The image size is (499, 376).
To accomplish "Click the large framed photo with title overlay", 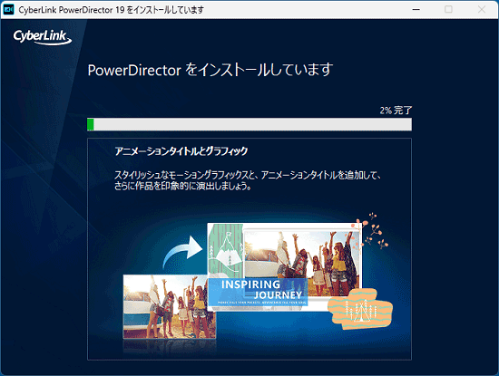I will pyautogui.click(x=285, y=266).
